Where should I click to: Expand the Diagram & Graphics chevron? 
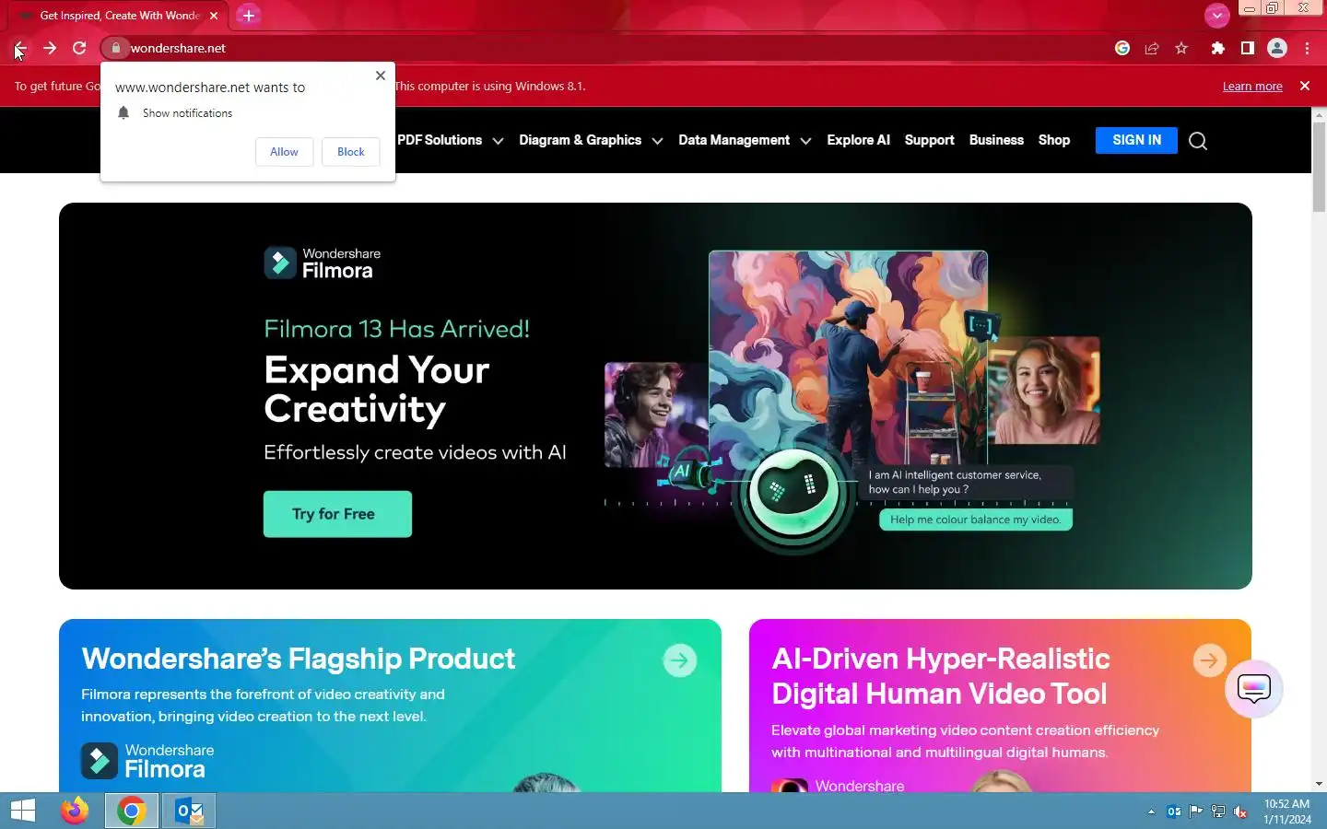[x=657, y=141]
